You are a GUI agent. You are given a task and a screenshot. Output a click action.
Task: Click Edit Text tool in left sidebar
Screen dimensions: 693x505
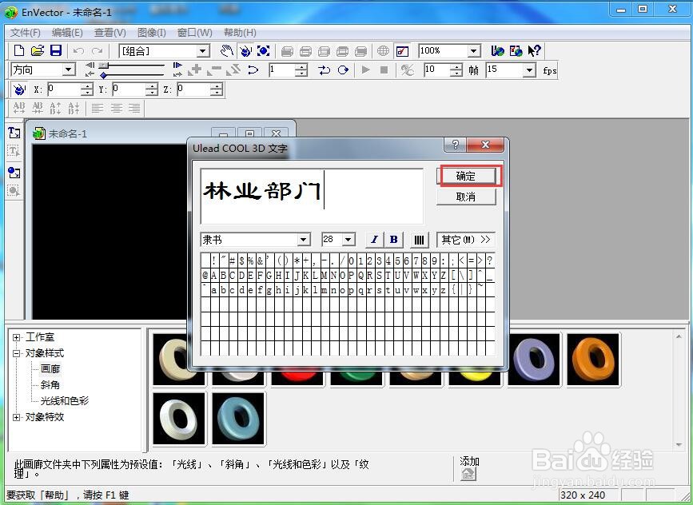[14, 152]
